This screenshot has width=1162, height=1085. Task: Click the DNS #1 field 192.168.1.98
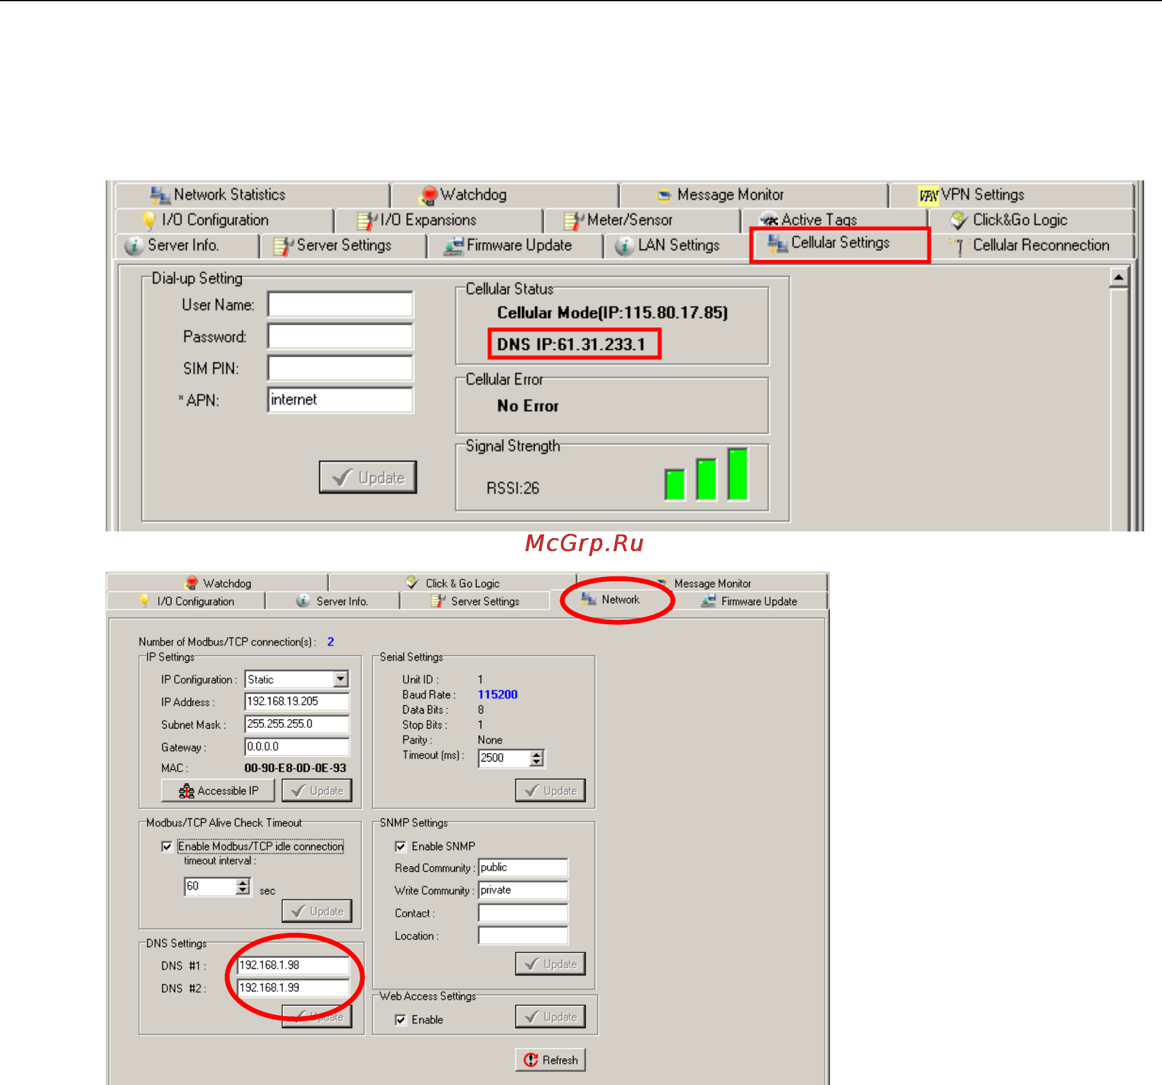(x=293, y=965)
